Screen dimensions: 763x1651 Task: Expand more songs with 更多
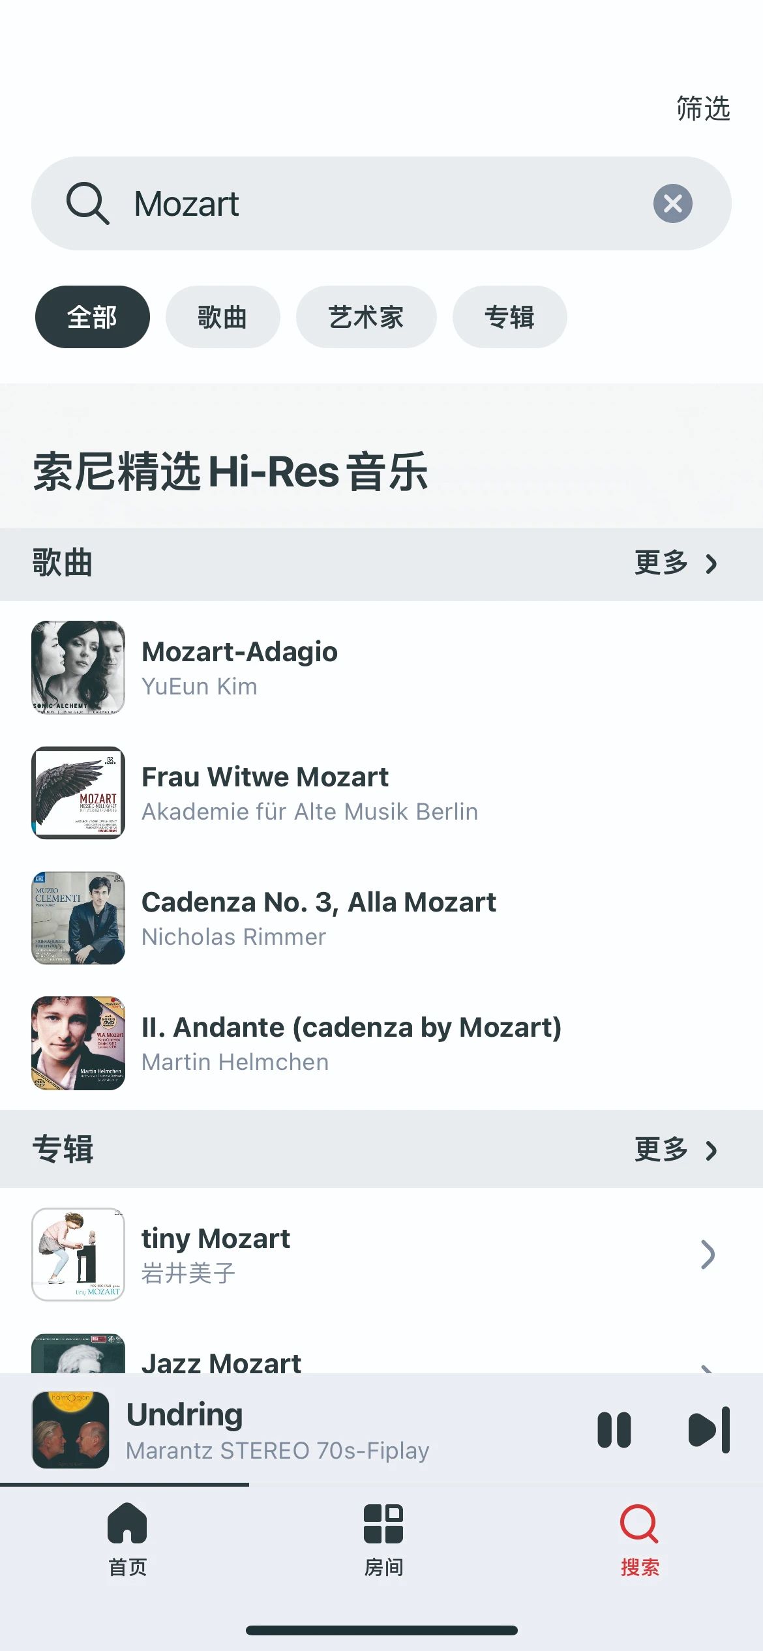(676, 563)
